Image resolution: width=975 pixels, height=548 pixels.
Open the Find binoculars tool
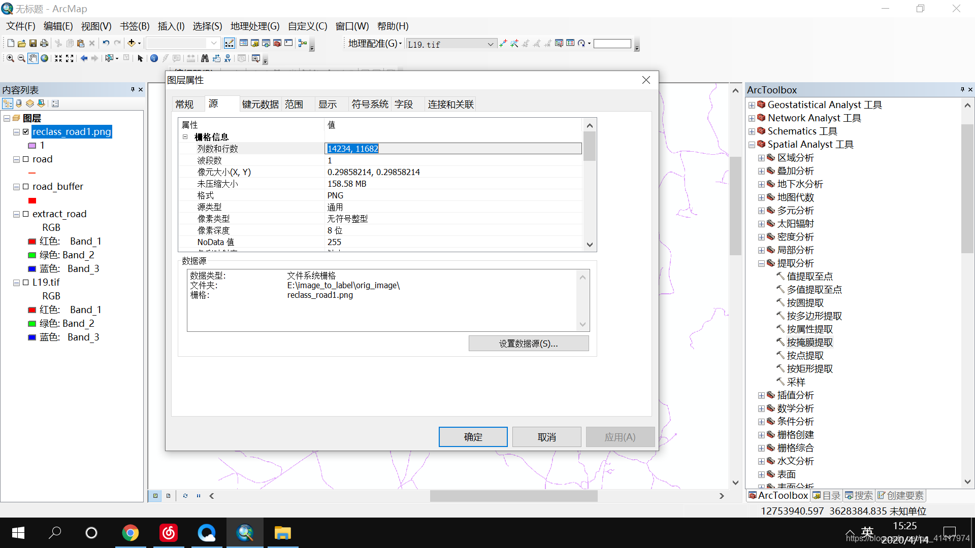coord(205,59)
